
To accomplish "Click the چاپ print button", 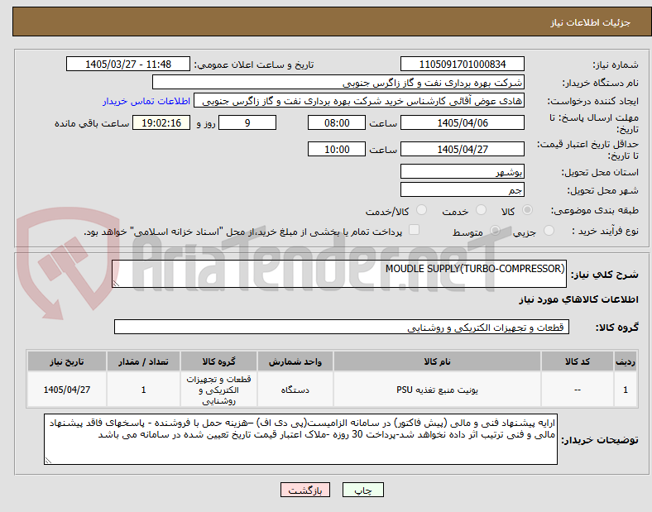I will 363,490.
